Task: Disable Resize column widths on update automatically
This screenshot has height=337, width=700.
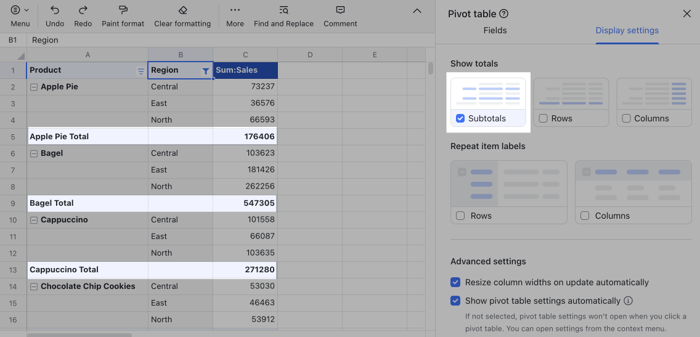Action: tap(455, 282)
